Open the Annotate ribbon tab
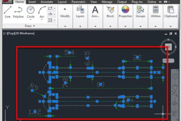 pyautogui.click(x=46, y=2)
